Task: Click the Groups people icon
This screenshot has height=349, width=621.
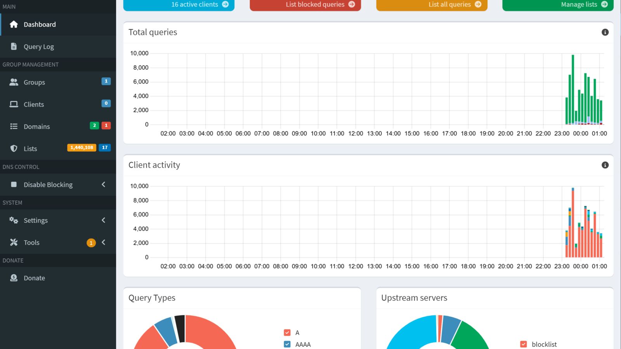Action: 14,82
